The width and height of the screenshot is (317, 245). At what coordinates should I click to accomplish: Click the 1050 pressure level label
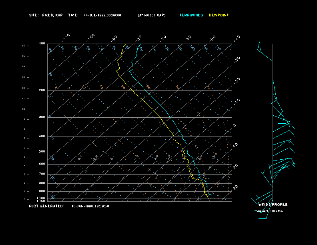point(42,201)
